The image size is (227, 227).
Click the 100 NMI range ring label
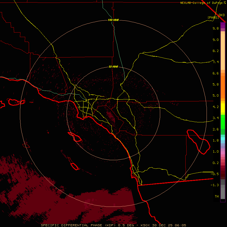113,20
